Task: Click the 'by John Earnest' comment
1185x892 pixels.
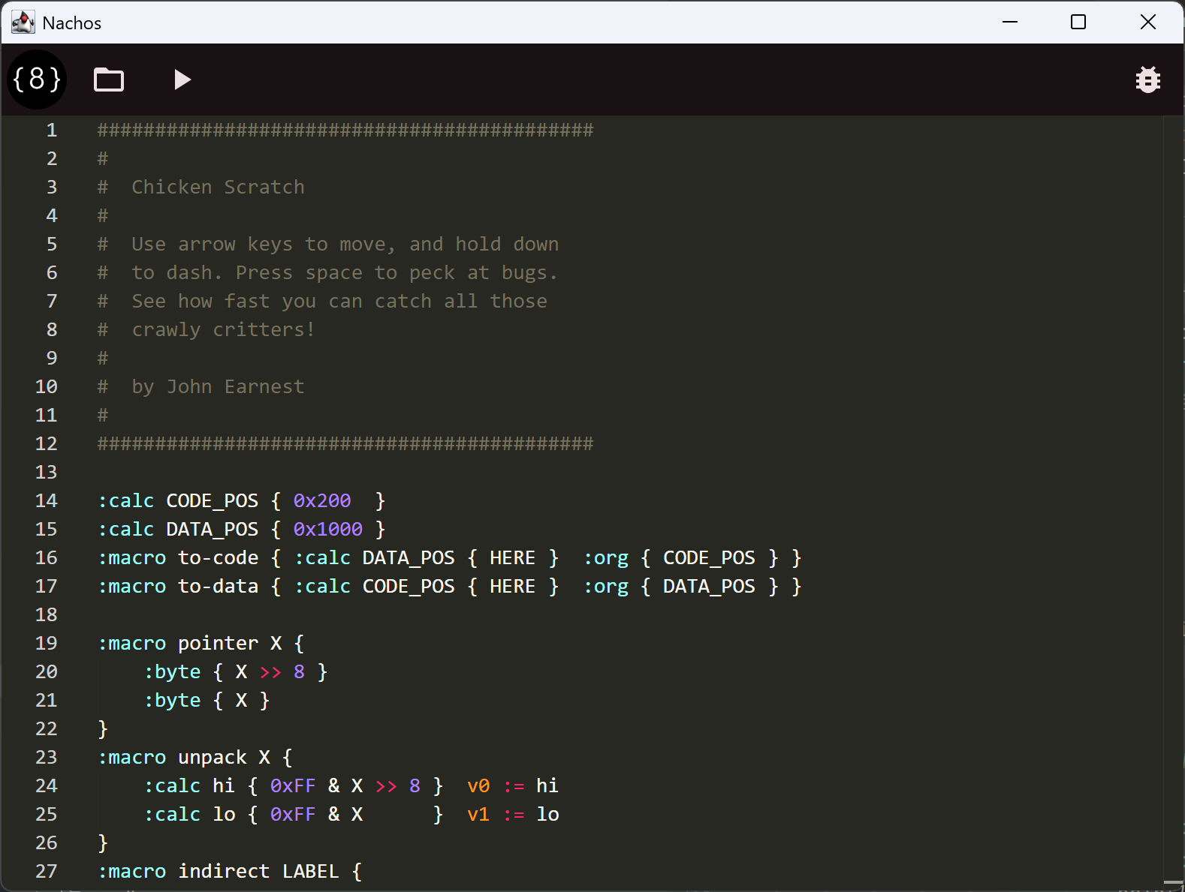Action: pyautogui.click(x=219, y=386)
